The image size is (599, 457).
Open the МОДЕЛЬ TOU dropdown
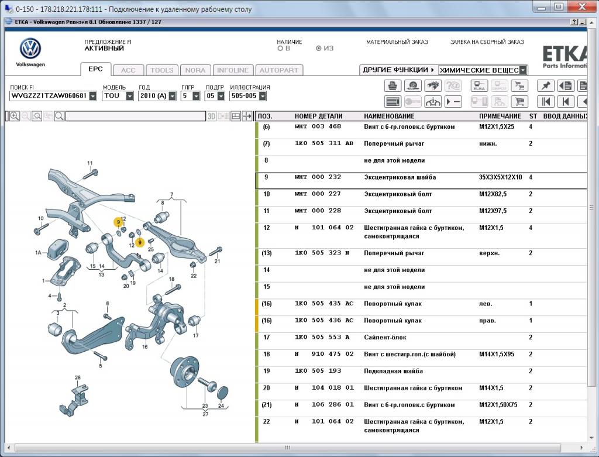pos(129,96)
